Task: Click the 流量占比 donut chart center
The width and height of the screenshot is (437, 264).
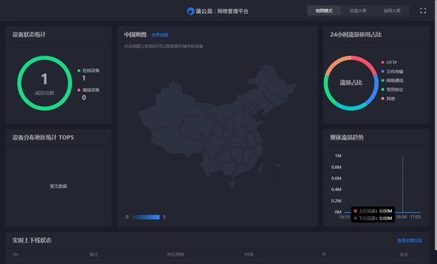Action: coord(351,83)
